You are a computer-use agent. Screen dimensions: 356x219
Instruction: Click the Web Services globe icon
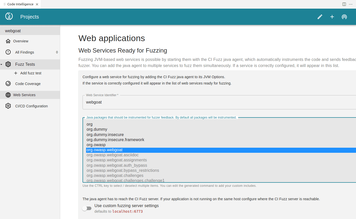click(8, 95)
